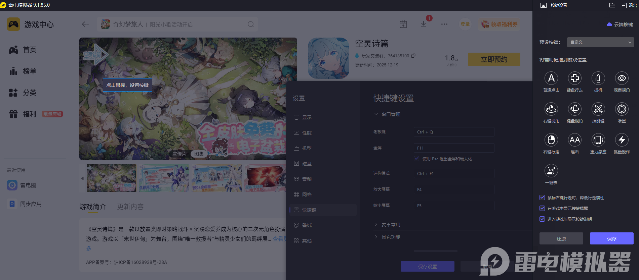Select the 一键宏 macro tool
Screen dimensions: 639x280
(551, 171)
